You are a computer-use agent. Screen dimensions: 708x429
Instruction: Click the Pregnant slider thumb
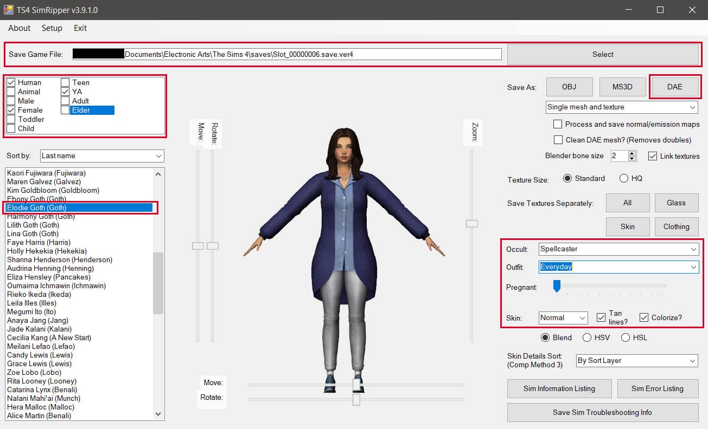557,287
